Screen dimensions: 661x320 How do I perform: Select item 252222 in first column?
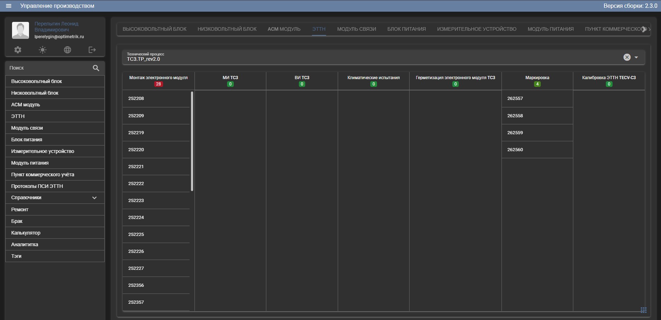[156, 184]
